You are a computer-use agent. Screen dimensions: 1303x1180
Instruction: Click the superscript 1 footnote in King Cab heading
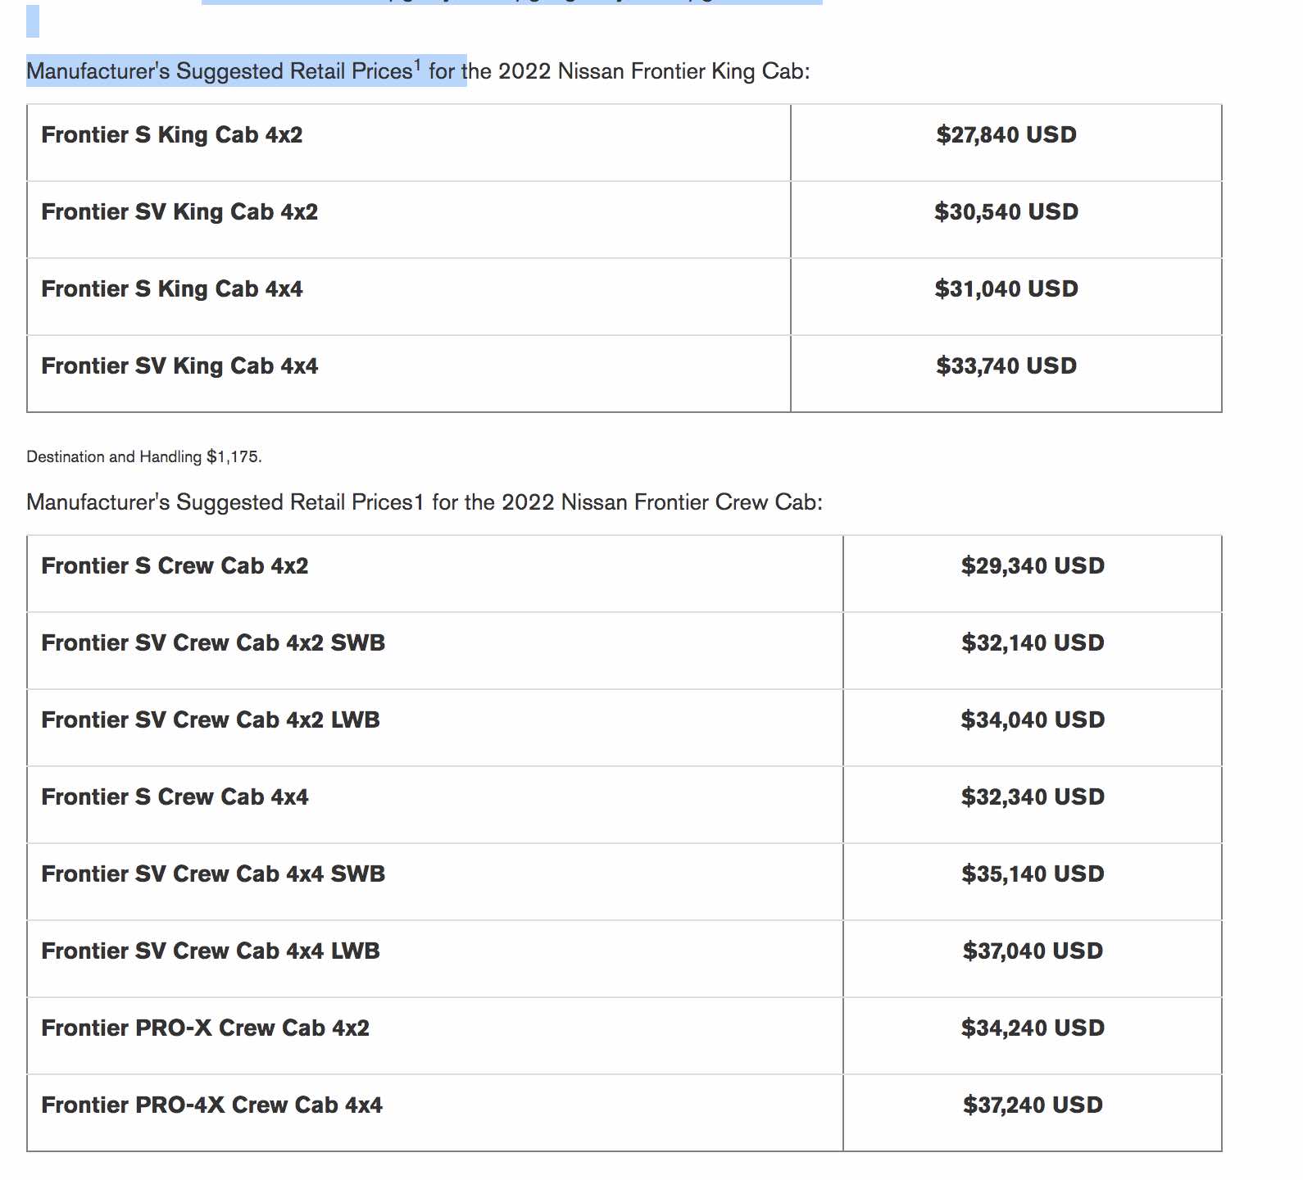(x=417, y=65)
